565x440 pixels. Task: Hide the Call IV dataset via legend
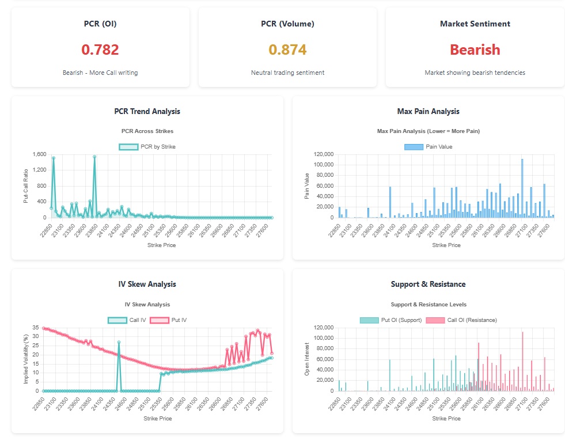[x=127, y=320]
